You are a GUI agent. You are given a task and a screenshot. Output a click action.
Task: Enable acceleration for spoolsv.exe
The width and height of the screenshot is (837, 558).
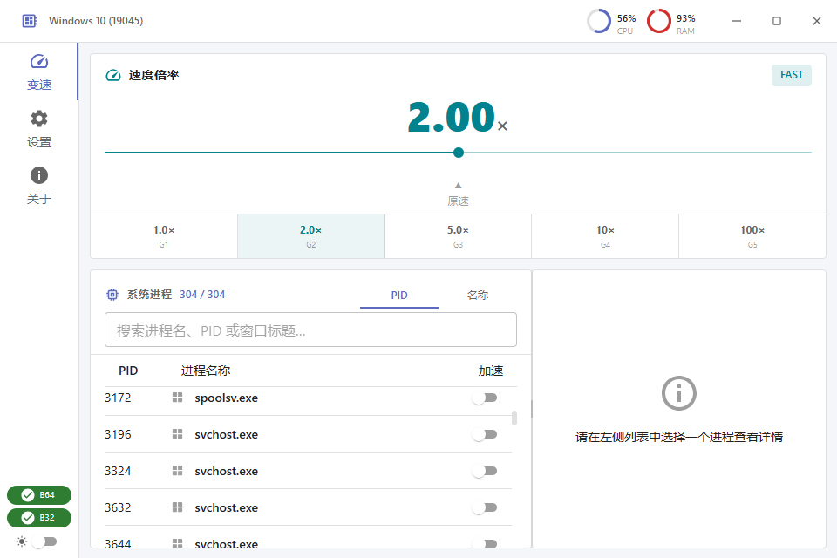coord(485,398)
